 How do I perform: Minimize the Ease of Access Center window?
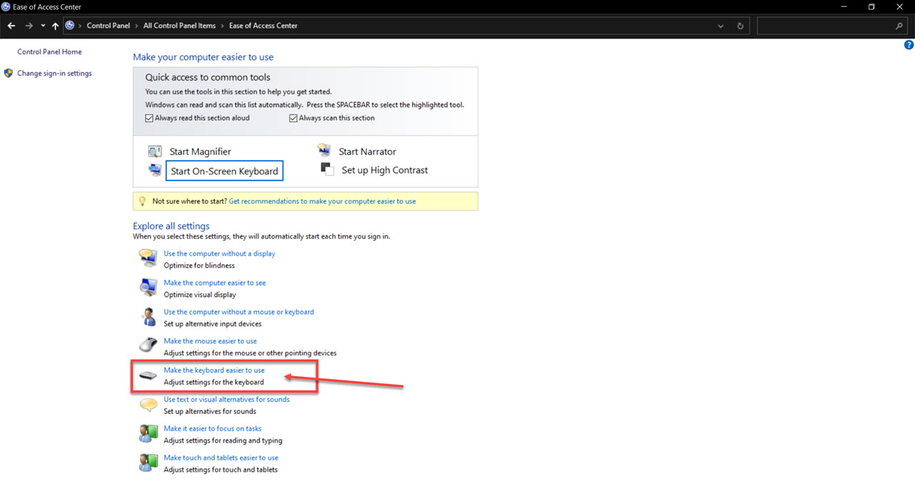click(843, 7)
